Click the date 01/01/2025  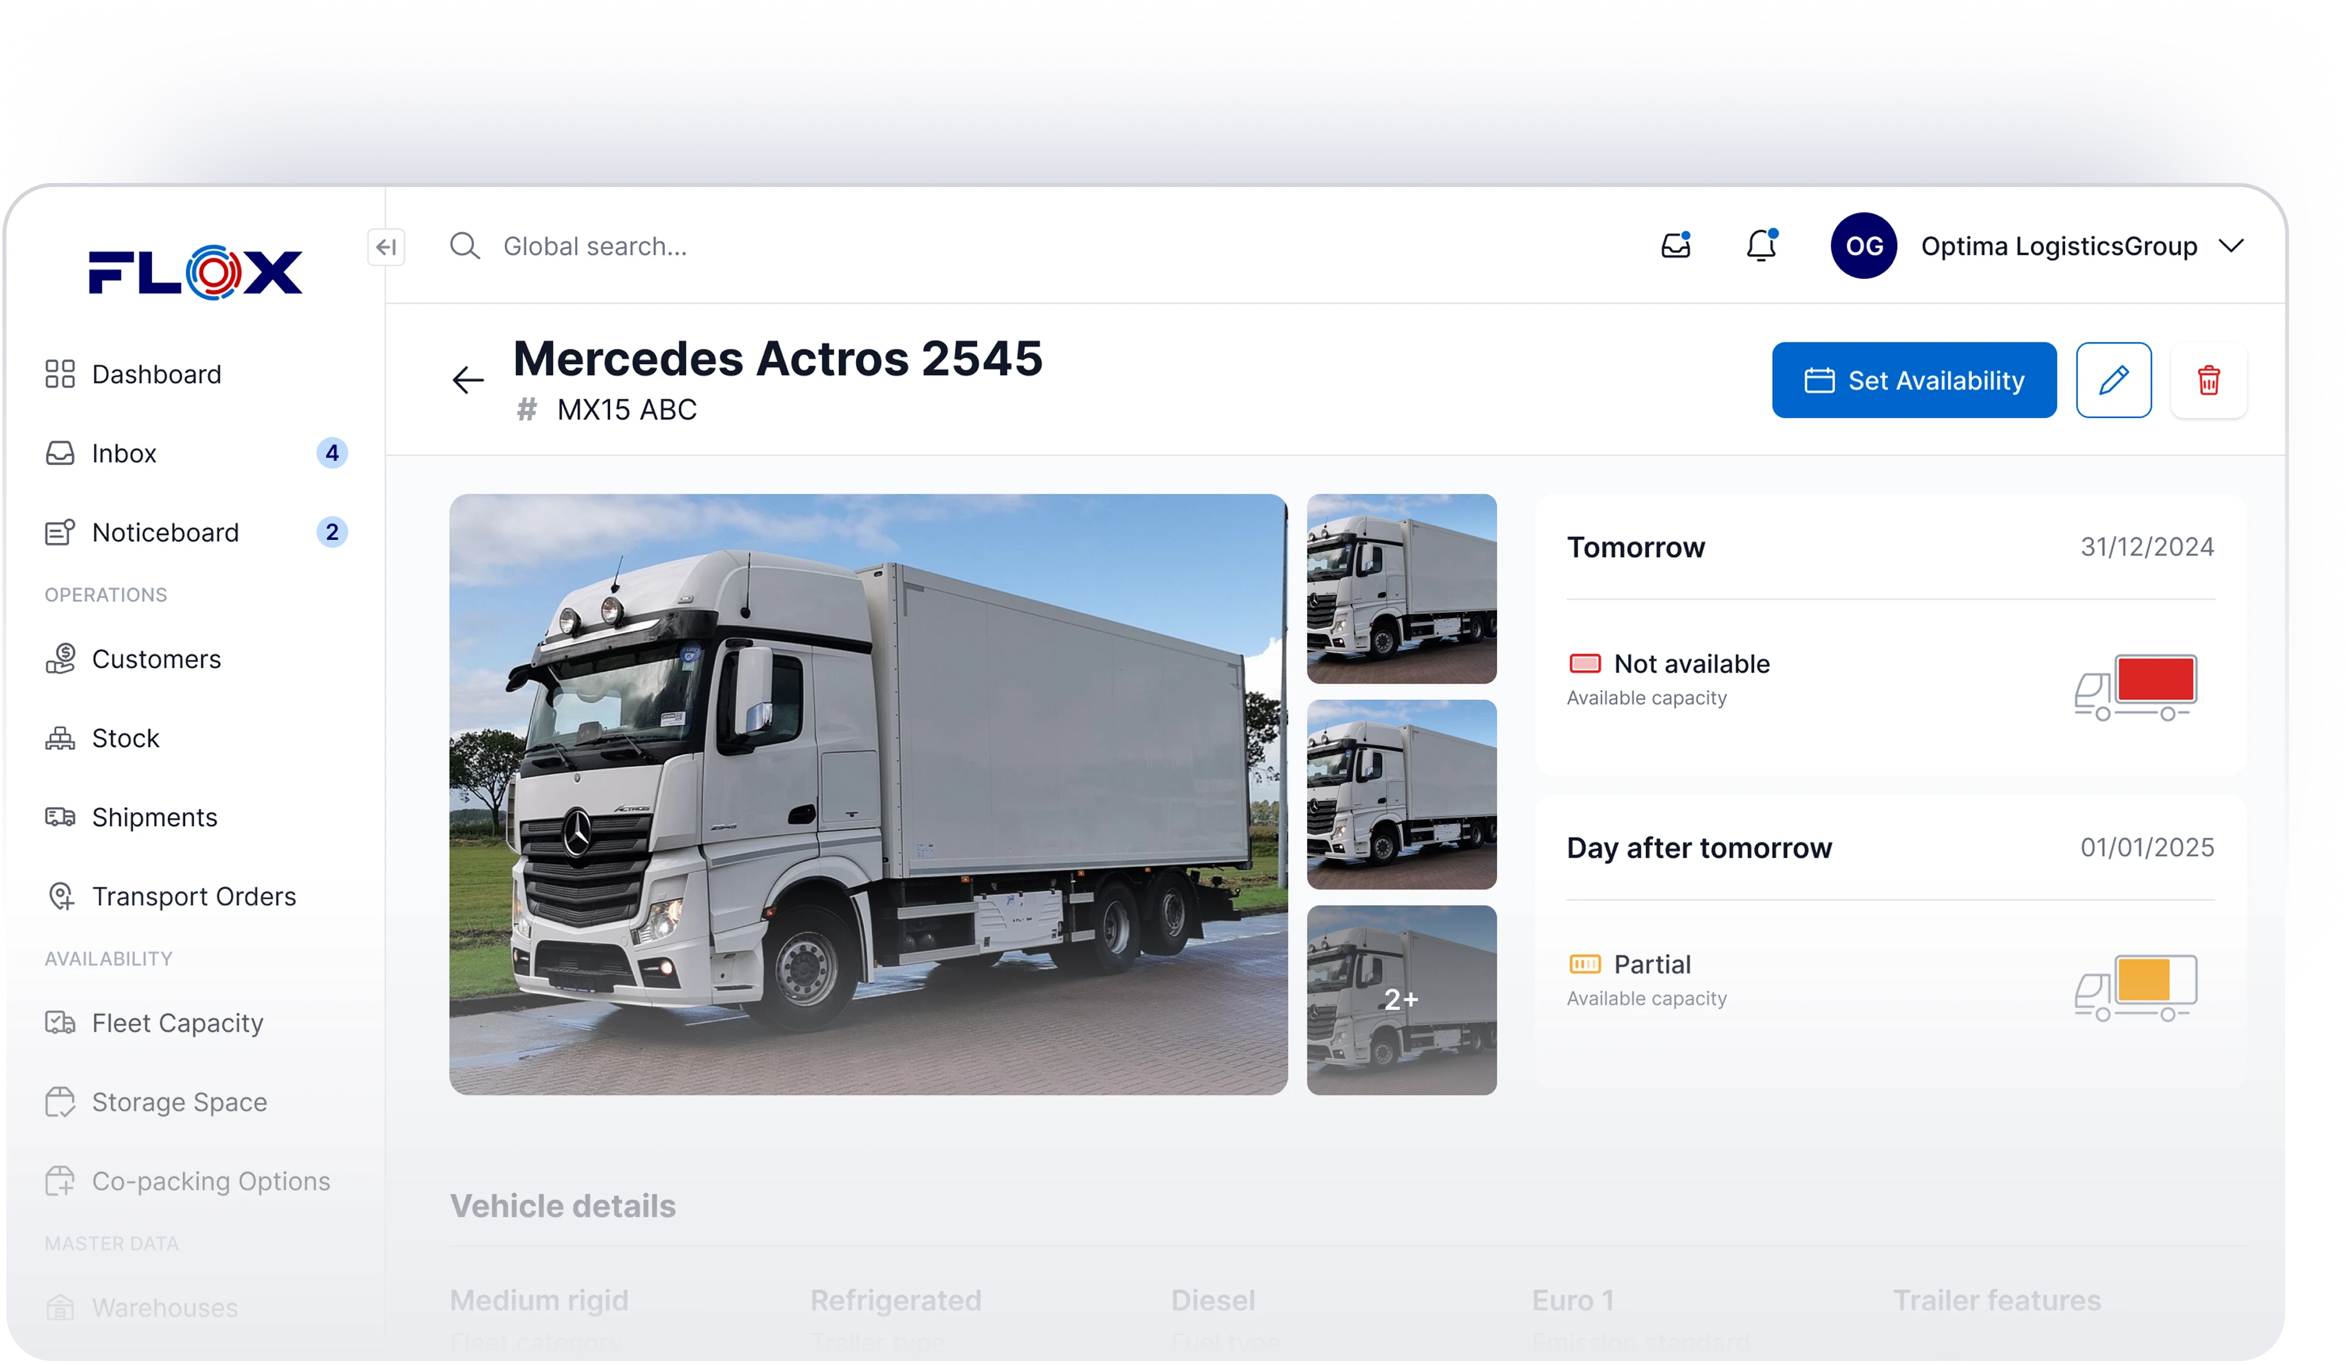[x=2147, y=847]
